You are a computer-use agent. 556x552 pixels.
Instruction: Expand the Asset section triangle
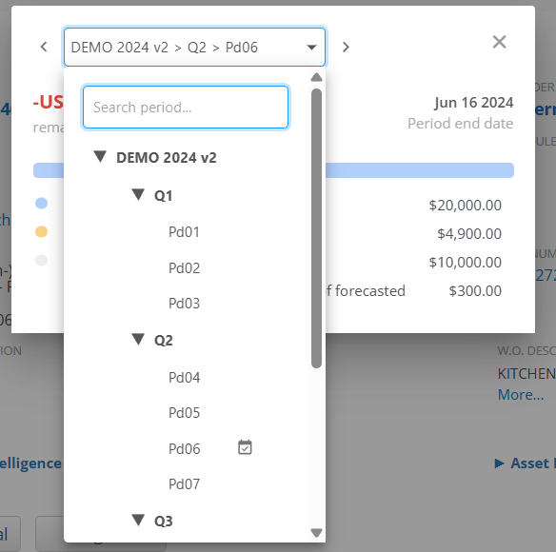tap(499, 463)
